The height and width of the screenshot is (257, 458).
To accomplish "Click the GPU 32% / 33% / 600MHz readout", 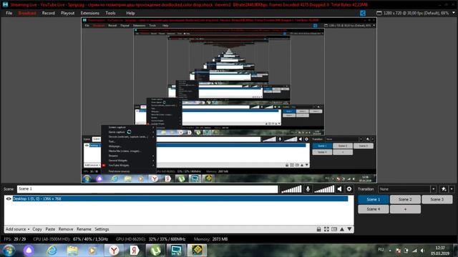I will [x=150, y=239].
